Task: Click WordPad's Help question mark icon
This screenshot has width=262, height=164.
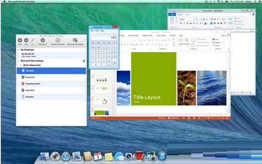Action: (x=253, y=14)
